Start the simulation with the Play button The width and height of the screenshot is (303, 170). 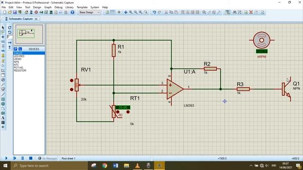pos(6,158)
